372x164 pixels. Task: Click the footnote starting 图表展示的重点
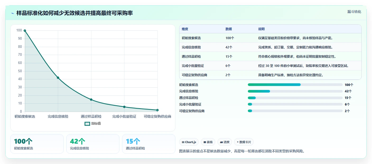242,151
